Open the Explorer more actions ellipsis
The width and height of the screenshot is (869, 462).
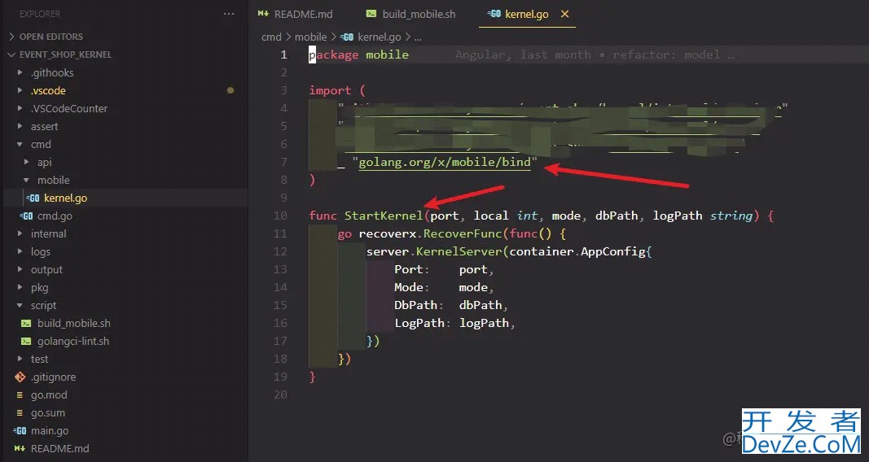pos(228,14)
